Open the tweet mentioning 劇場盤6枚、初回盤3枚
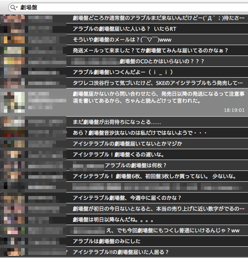 [124, 176]
